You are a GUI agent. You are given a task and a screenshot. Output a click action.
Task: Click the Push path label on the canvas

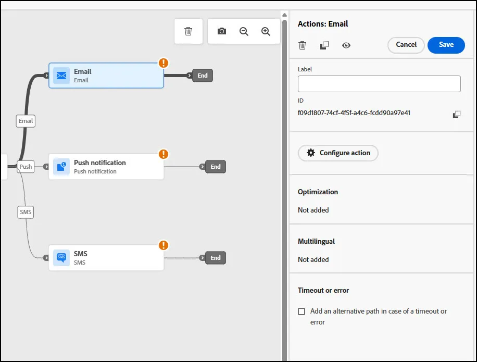pyautogui.click(x=26, y=167)
